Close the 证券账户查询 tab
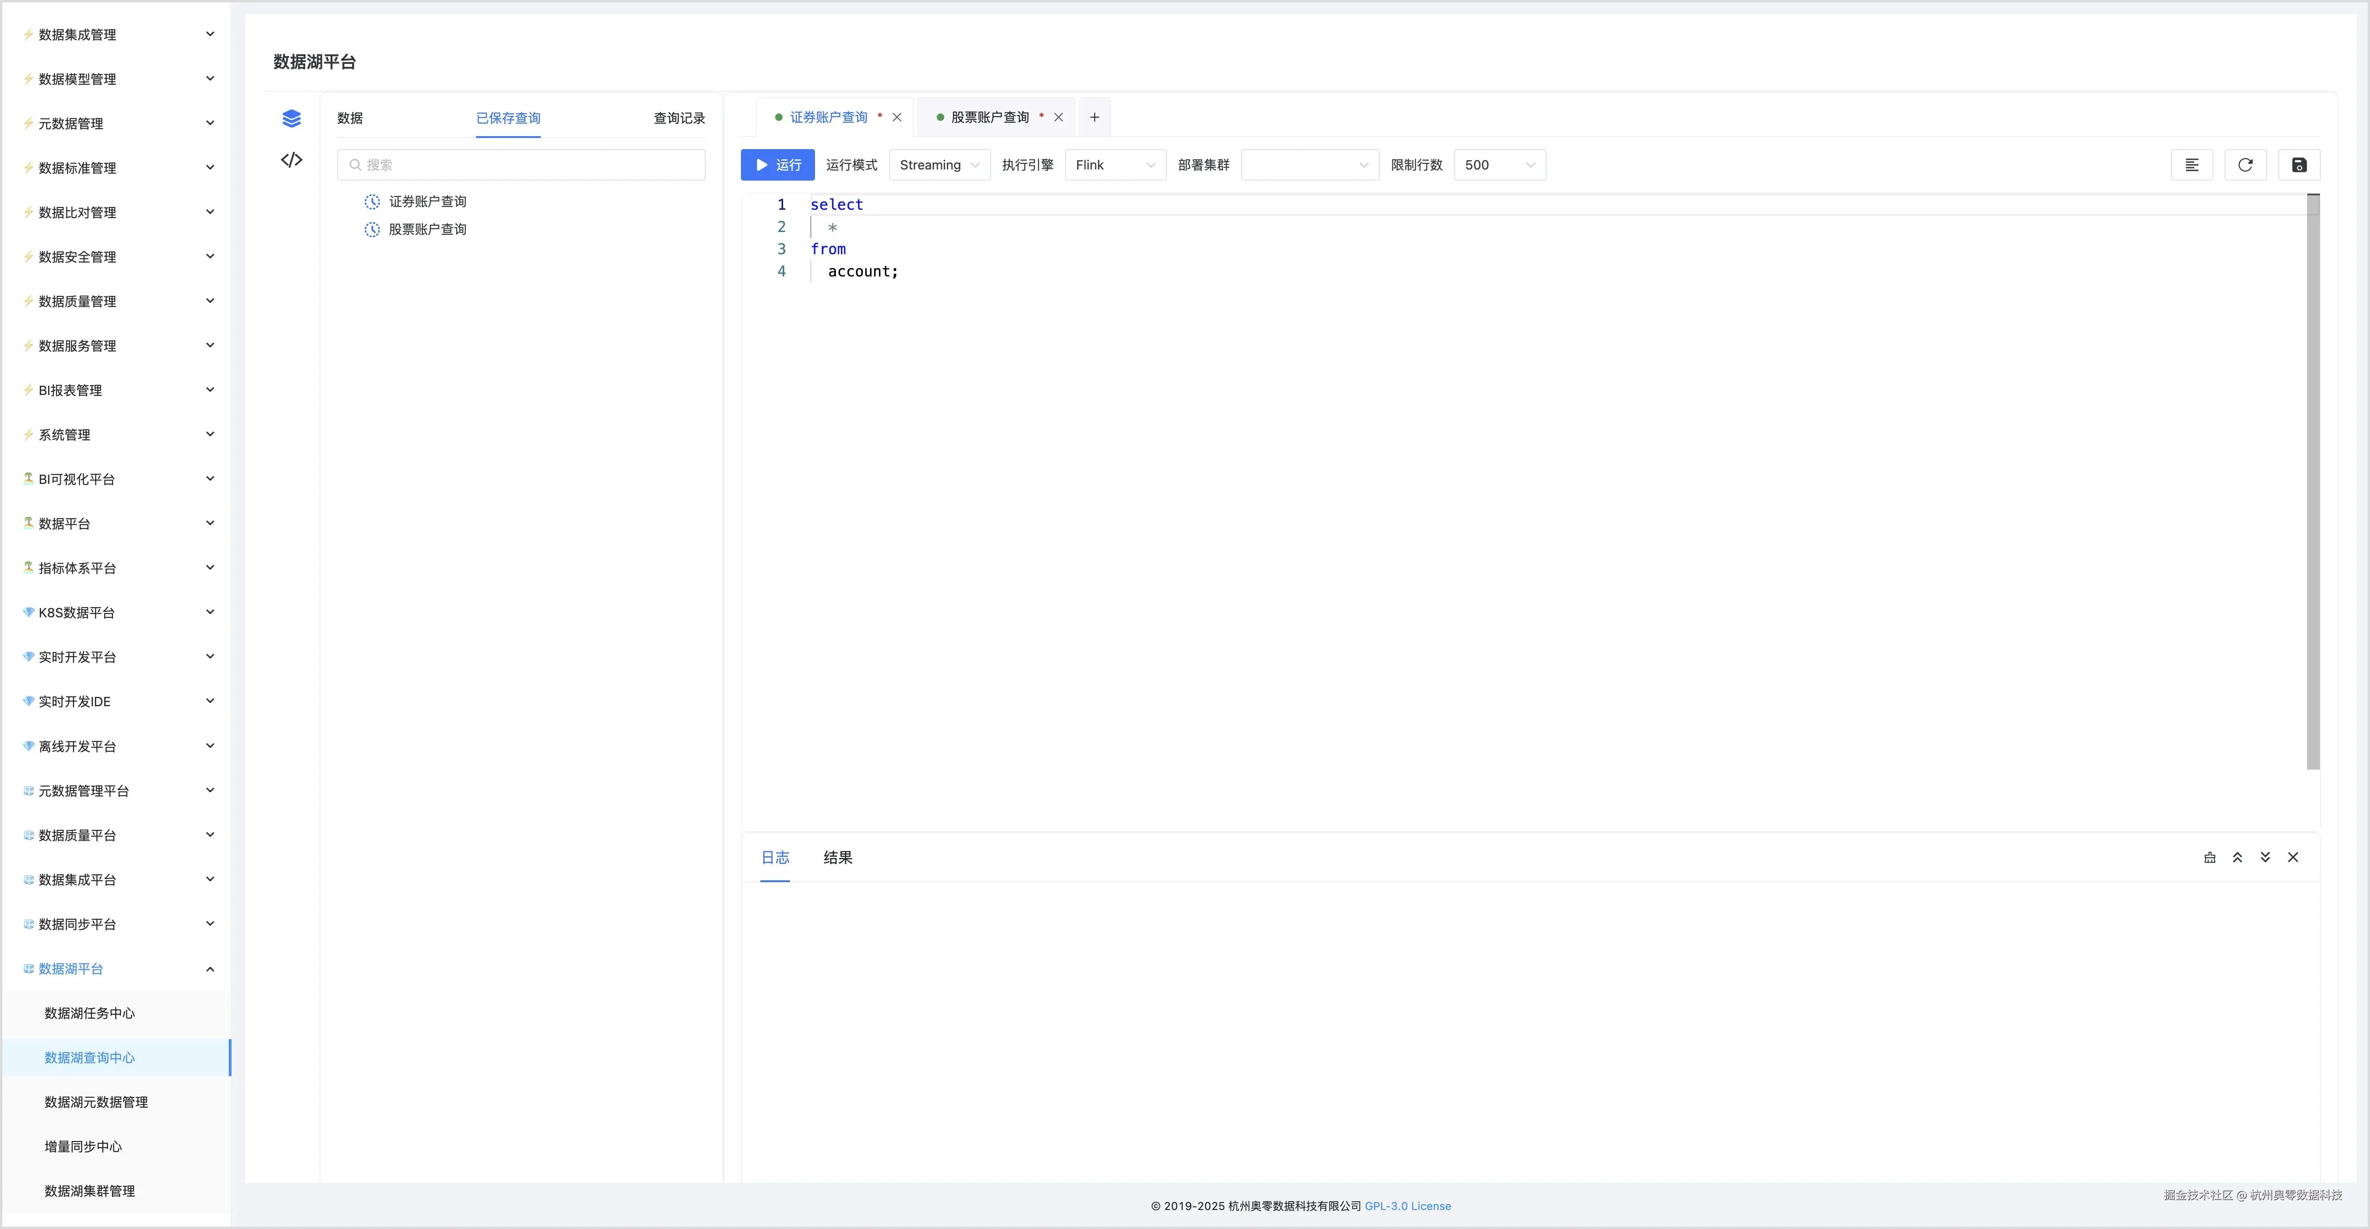Screen dimensions: 2370x1229 [897, 117]
